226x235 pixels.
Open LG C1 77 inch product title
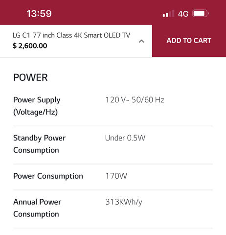tap(71, 35)
